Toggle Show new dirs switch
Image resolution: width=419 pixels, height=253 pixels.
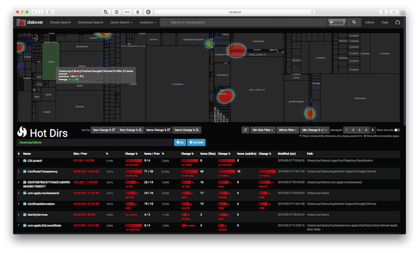[397, 130]
